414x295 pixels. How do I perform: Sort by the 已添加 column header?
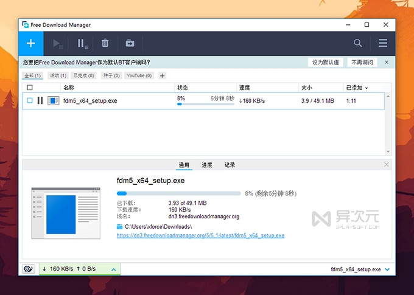point(356,88)
